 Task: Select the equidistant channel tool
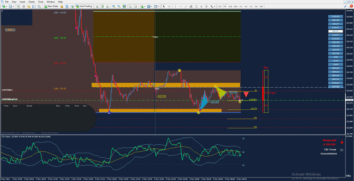(191, 6)
